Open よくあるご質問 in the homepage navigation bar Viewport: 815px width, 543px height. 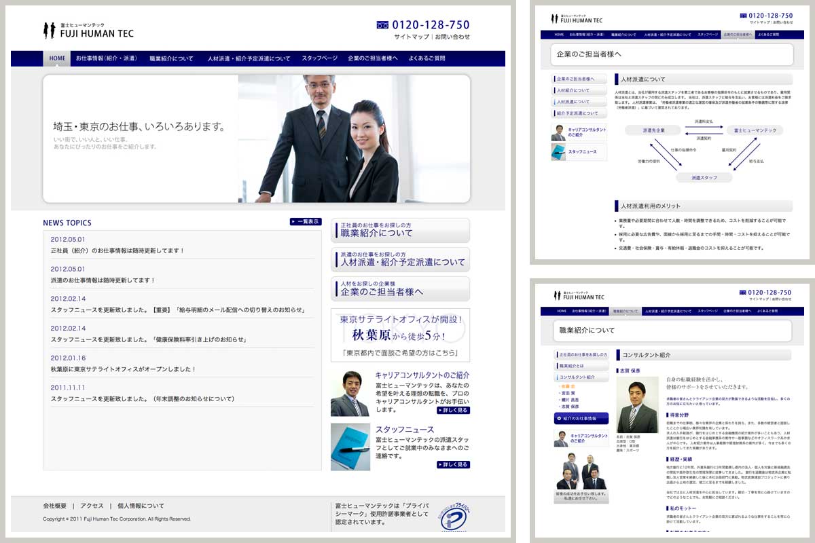427,58
